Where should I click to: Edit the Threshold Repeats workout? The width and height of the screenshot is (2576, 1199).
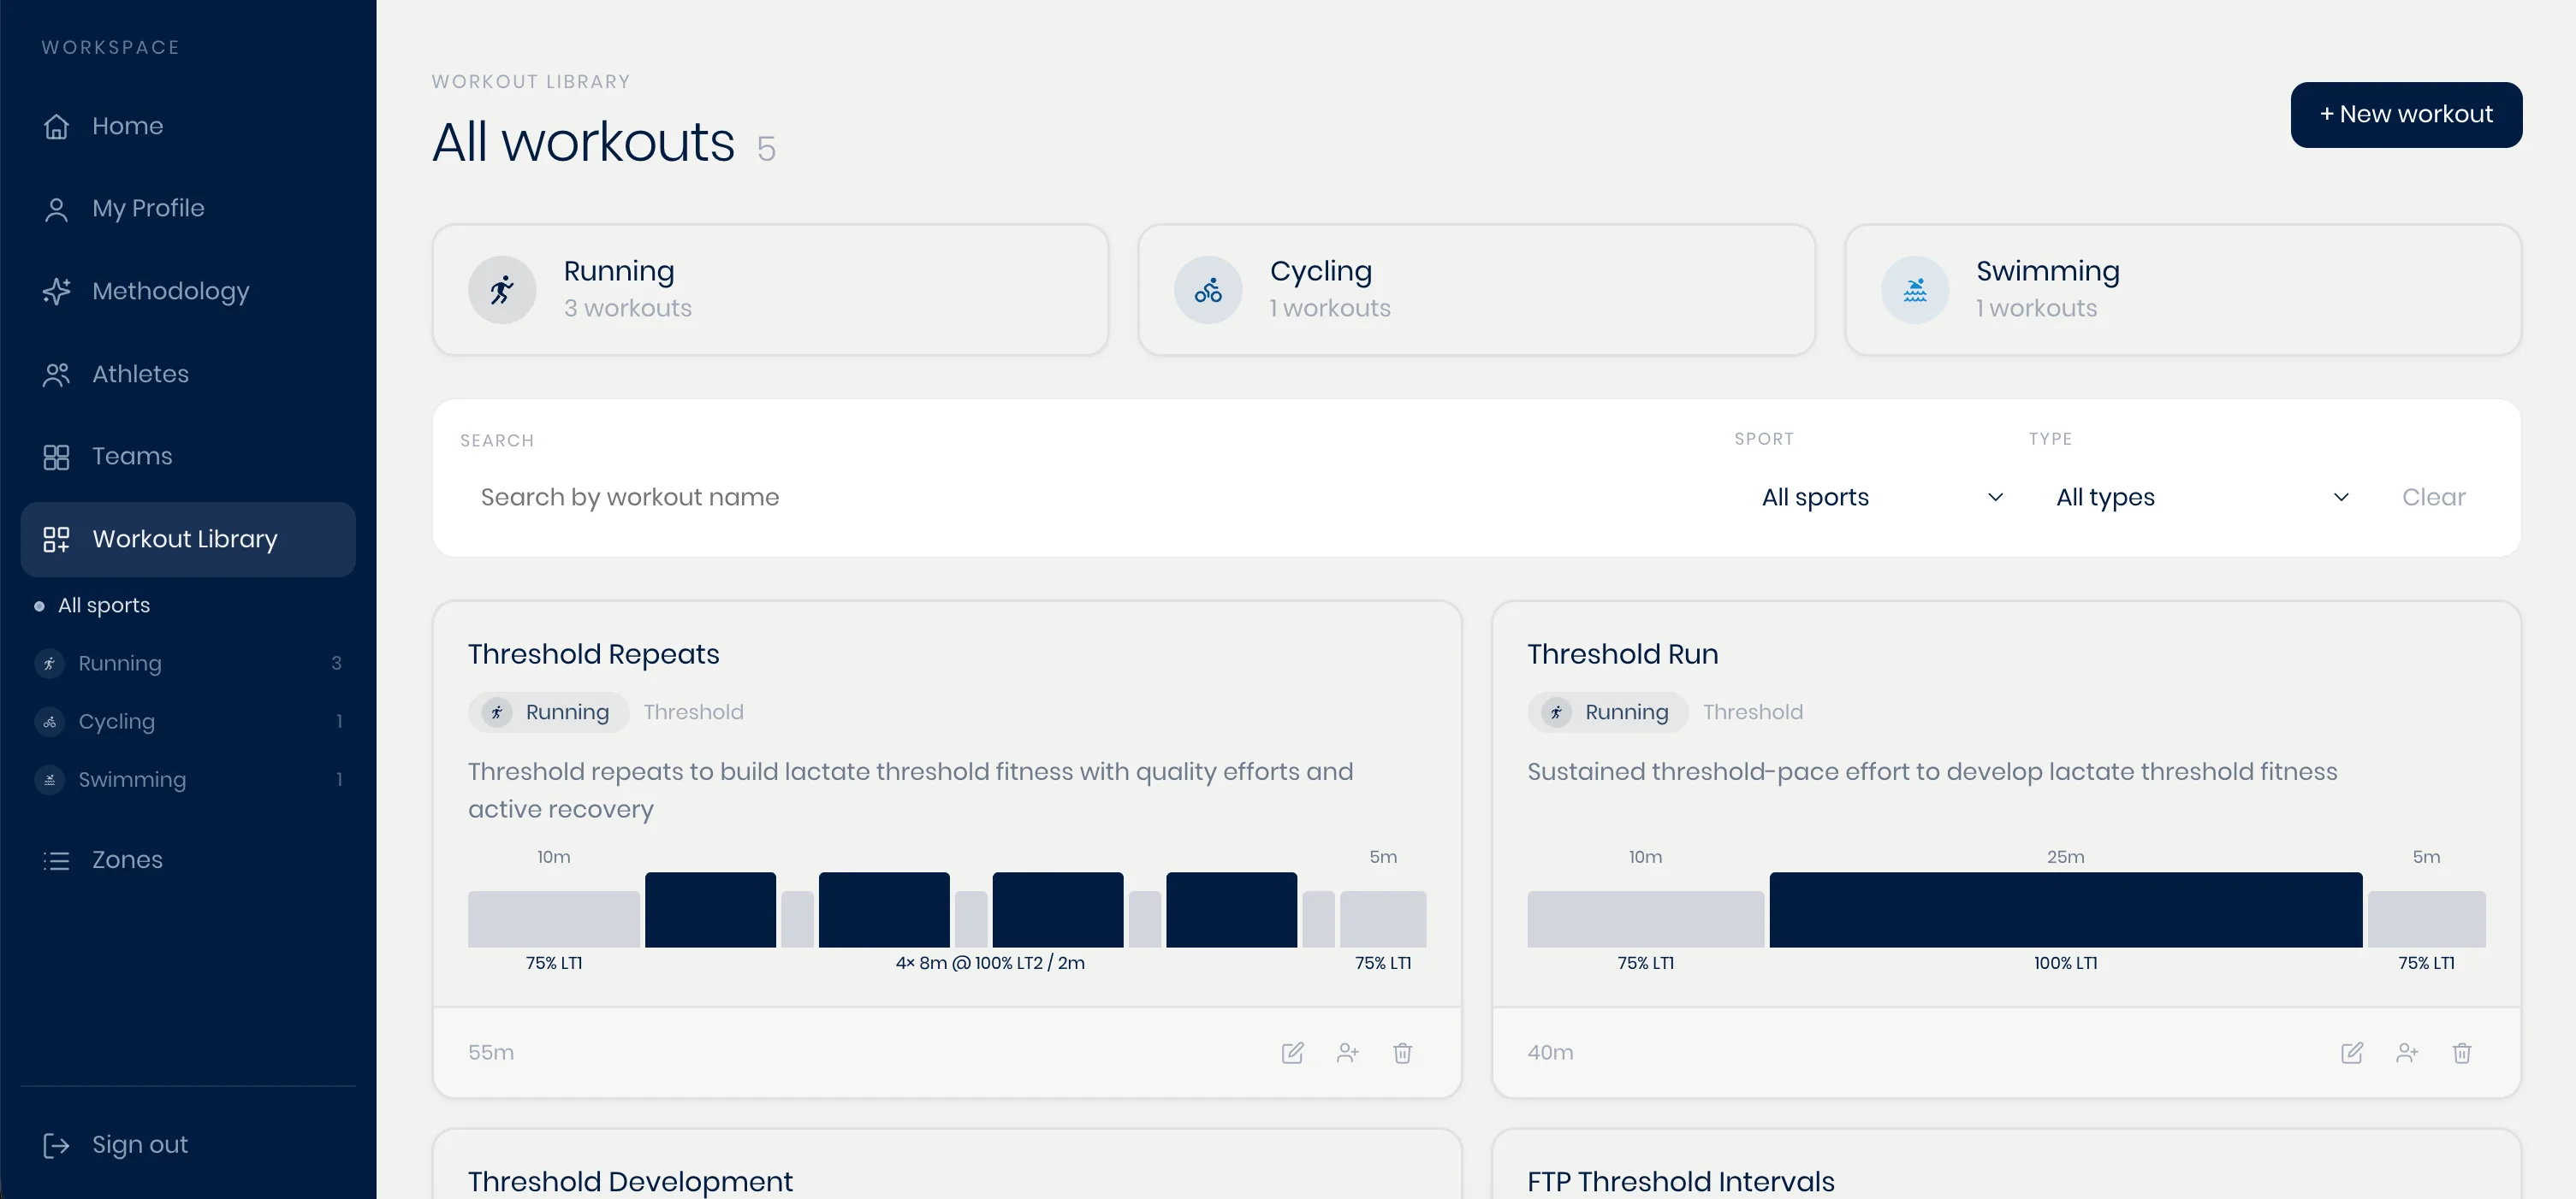(1292, 1053)
